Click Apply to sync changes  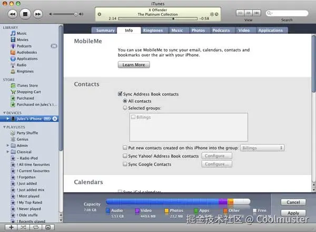pyautogui.click(x=293, y=213)
